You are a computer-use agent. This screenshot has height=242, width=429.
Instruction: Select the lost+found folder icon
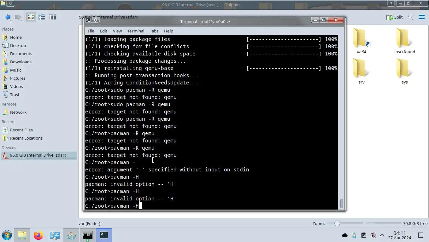(404, 38)
